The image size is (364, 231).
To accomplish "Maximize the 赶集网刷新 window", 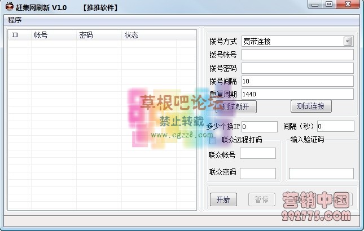I will [x=329, y=5].
